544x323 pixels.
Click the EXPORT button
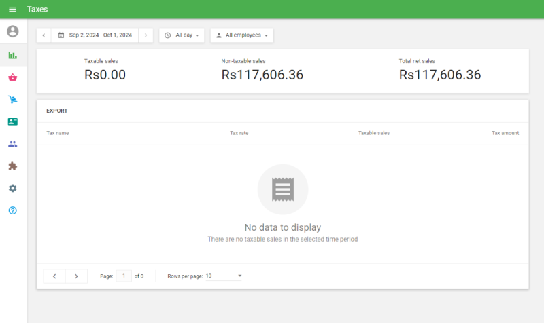point(56,111)
